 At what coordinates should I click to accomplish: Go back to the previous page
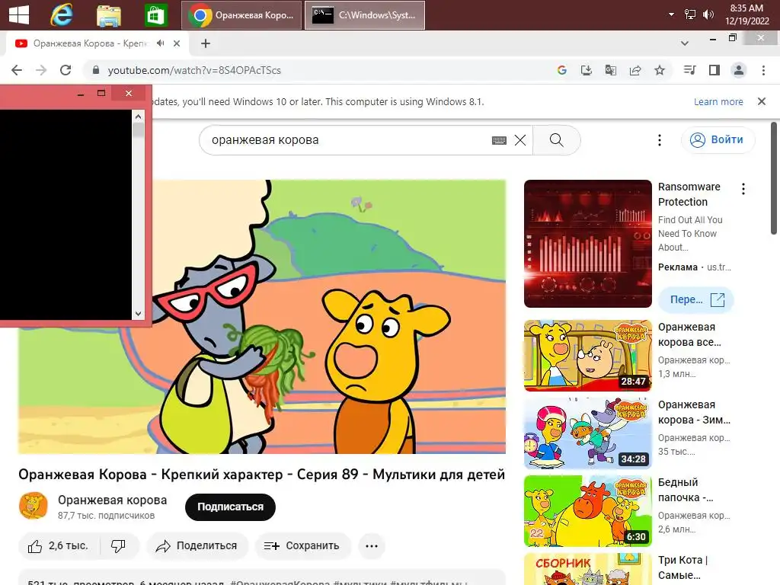[17, 70]
